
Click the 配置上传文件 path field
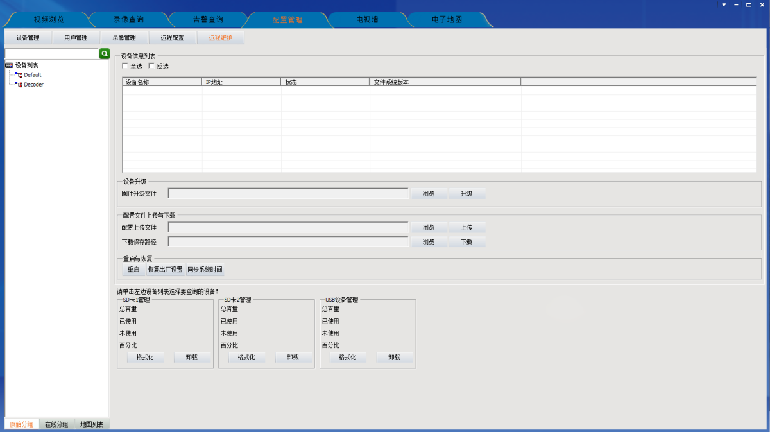coord(288,227)
